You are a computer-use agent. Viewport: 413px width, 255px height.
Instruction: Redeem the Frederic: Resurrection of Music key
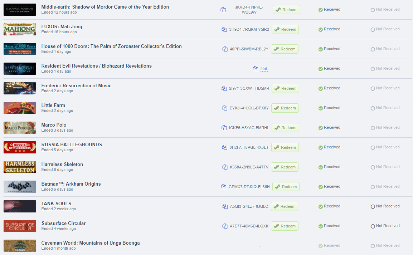point(285,88)
